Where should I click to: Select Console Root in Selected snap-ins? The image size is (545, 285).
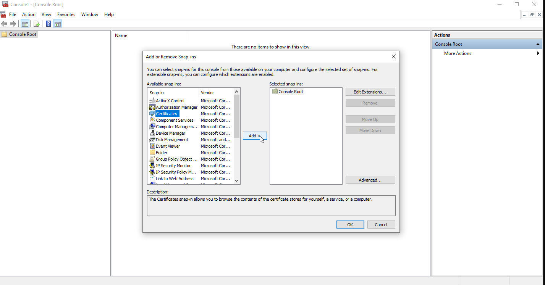pos(291,92)
